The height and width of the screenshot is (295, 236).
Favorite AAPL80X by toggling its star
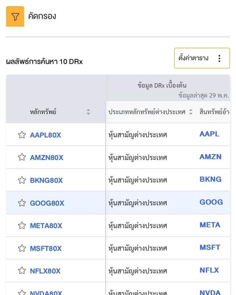(x=22, y=134)
